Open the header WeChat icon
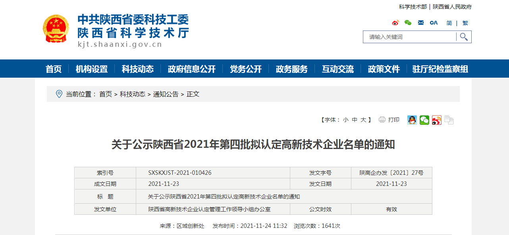This screenshot has width=509, height=235. [408, 23]
